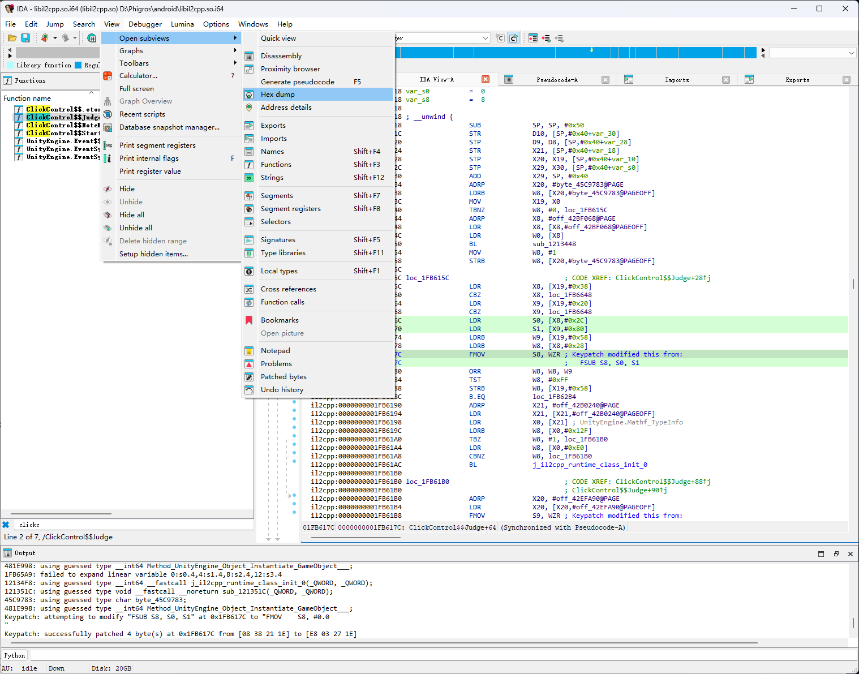Close the IDA View-A tab
The image size is (859, 674).
[x=486, y=79]
